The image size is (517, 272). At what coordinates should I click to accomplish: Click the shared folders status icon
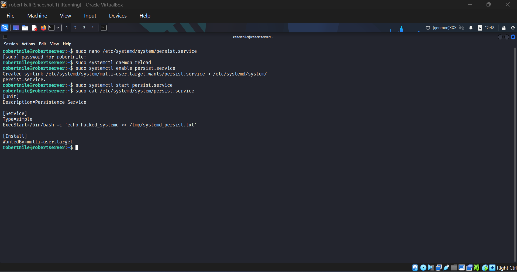[454, 267]
